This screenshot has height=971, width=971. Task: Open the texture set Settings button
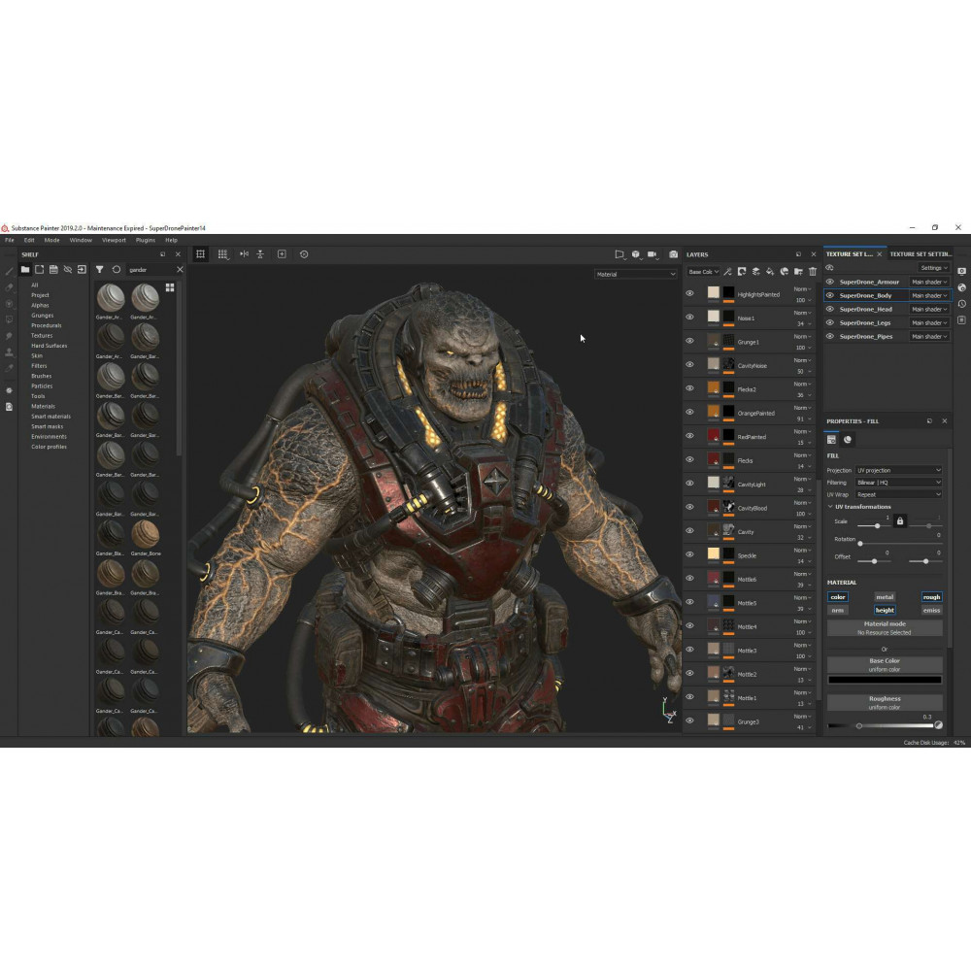tap(933, 268)
